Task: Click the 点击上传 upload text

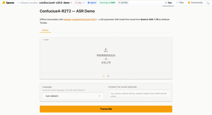Action: point(106,63)
